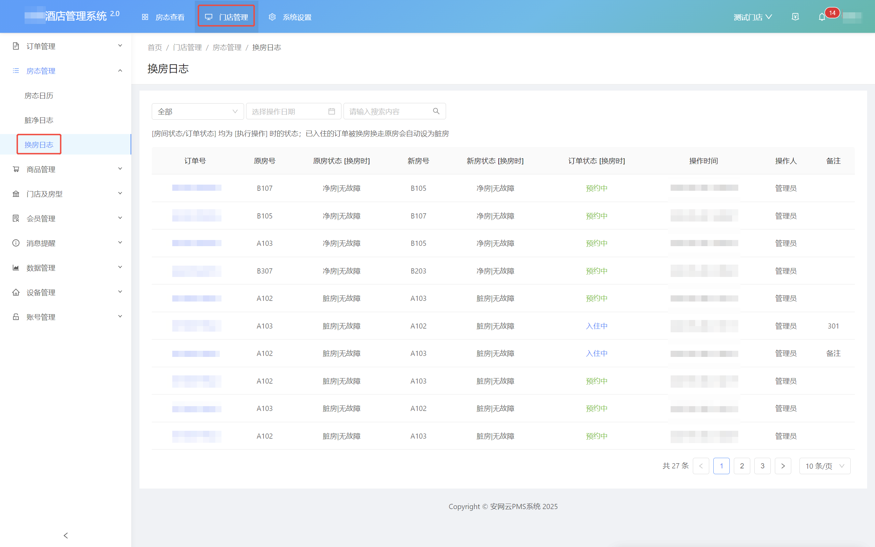Collapse the sidebar with bottom arrow
The height and width of the screenshot is (547, 875).
(65, 535)
